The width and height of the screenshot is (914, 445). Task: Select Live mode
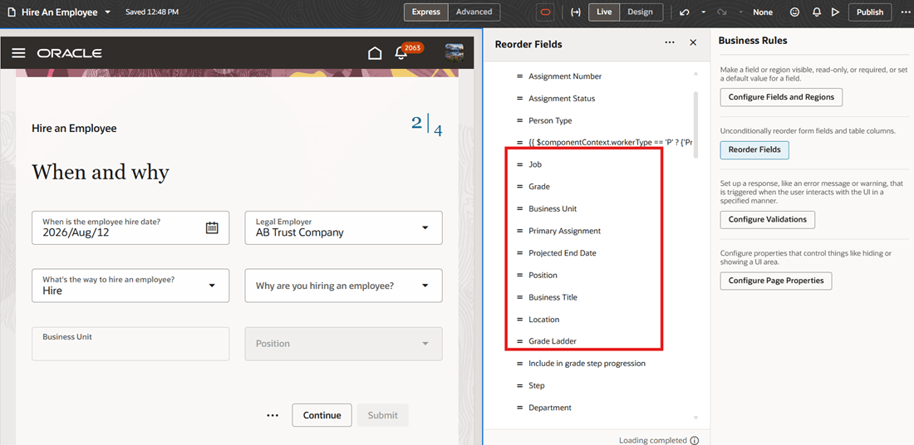604,12
